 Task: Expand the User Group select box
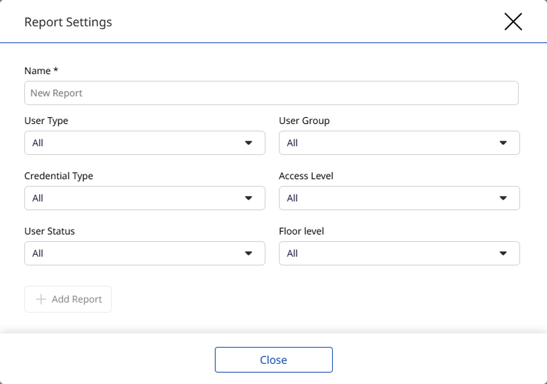(x=389, y=143)
